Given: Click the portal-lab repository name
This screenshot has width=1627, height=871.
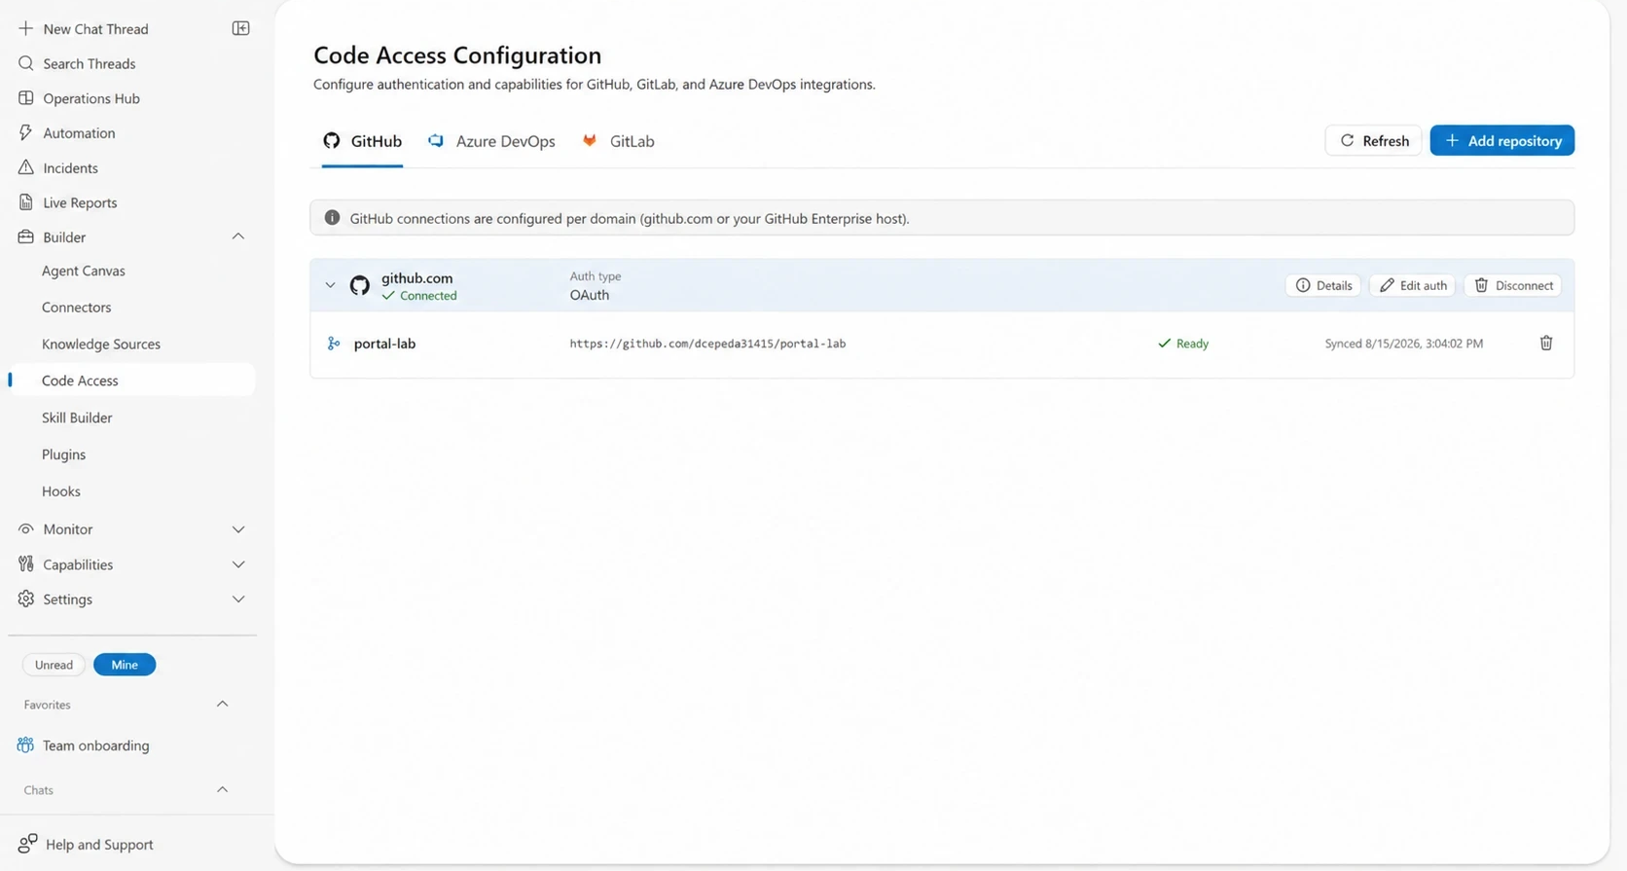Looking at the screenshot, I should click(x=384, y=344).
